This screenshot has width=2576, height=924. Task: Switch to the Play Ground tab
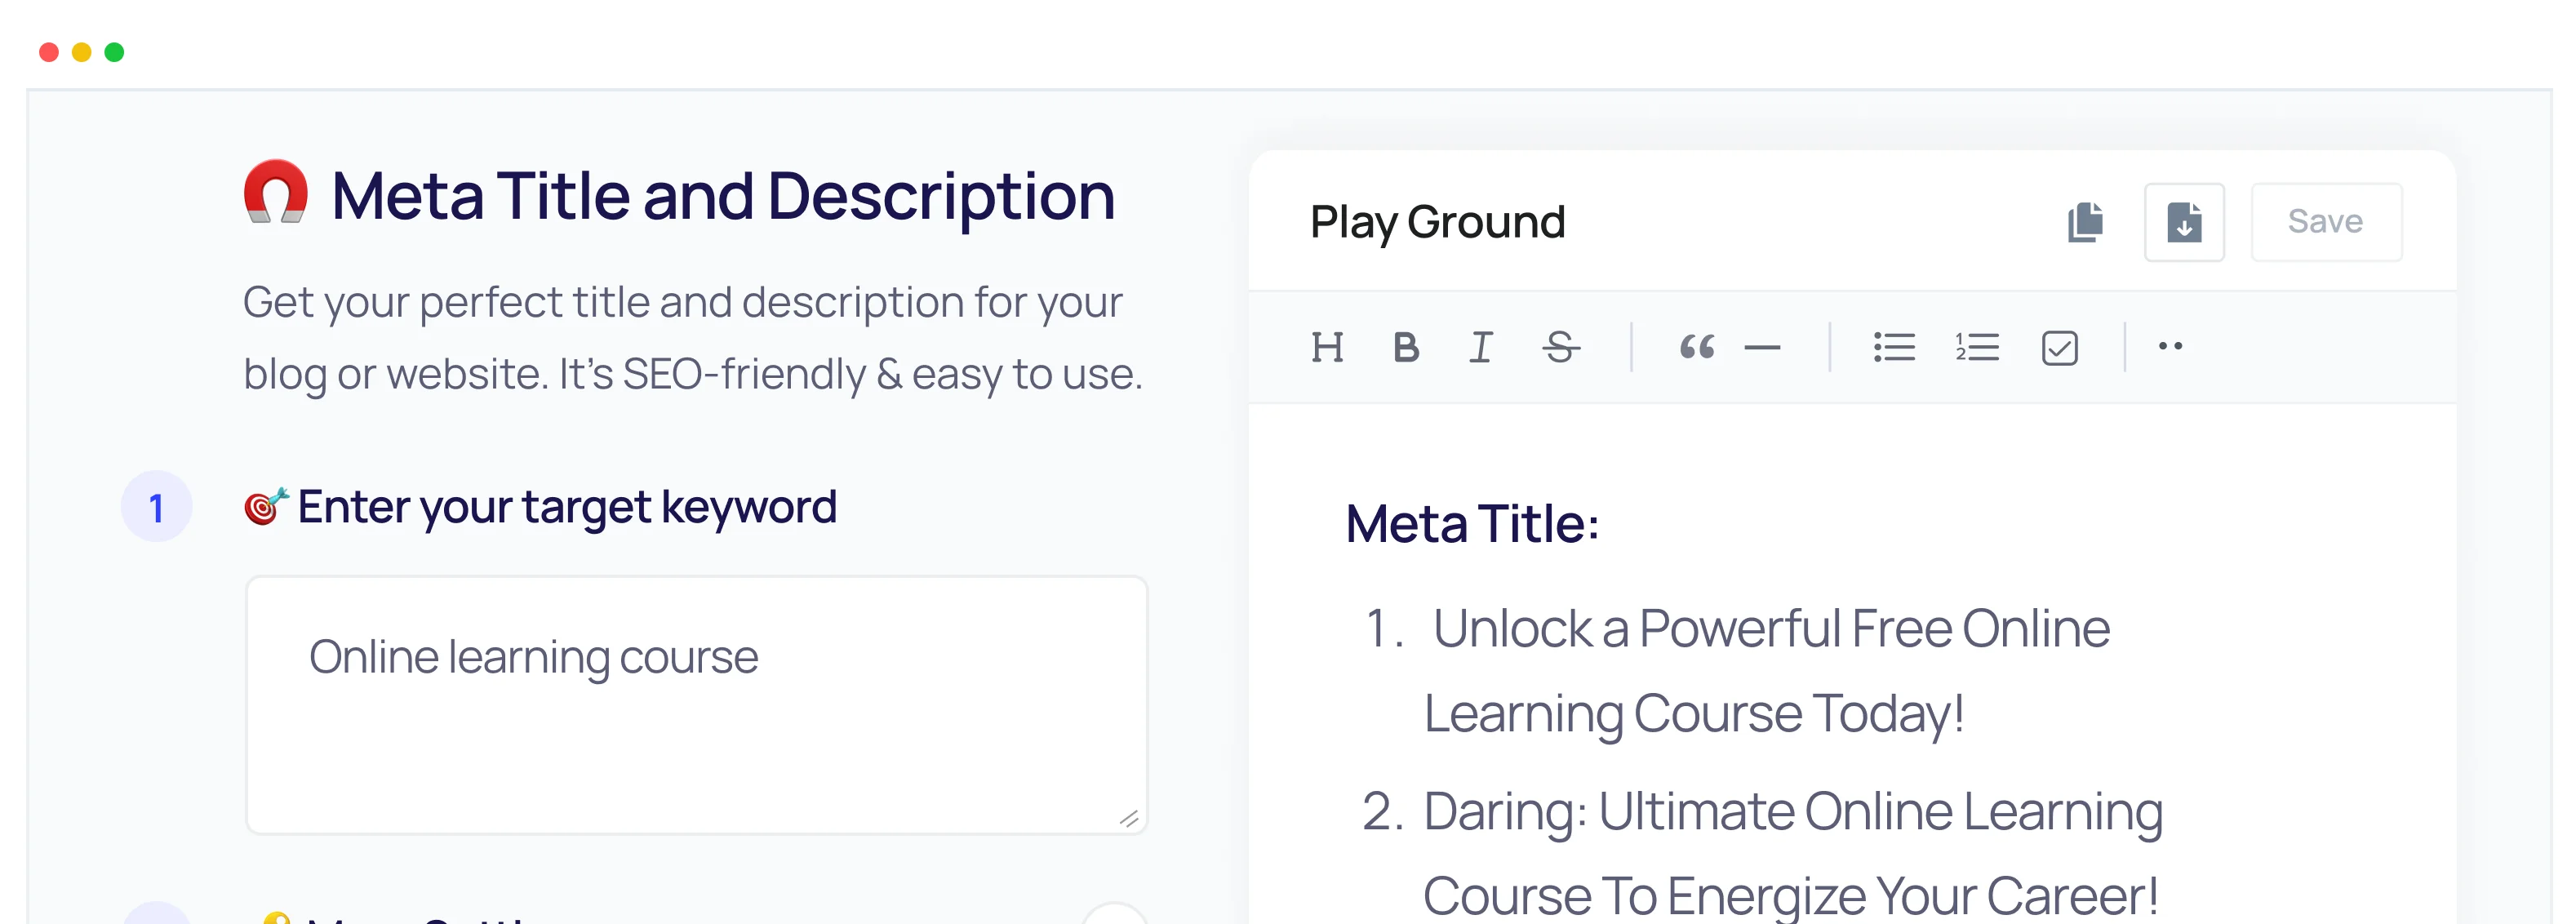(x=1439, y=221)
